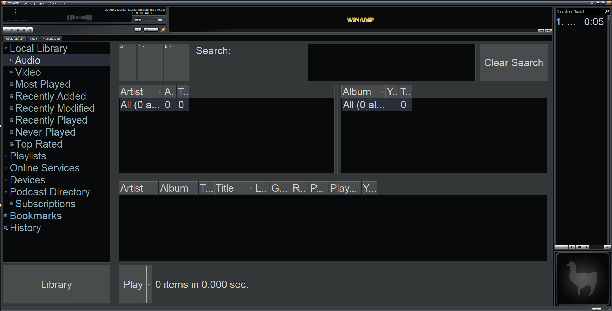This screenshot has width=612, height=311.
Task: Open the Never Played view
Action: pyautogui.click(x=45, y=132)
